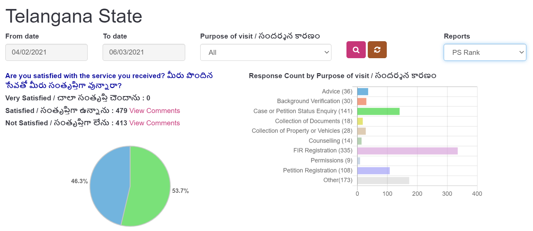
Task: Click the Other bar in chart
Action: pyautogui.click(x=383, y=180)
